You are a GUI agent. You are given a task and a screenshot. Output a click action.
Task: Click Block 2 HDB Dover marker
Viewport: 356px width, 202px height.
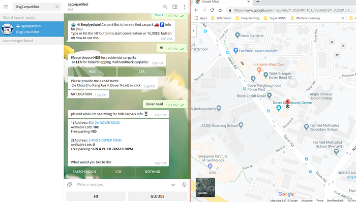pos(269,95)
